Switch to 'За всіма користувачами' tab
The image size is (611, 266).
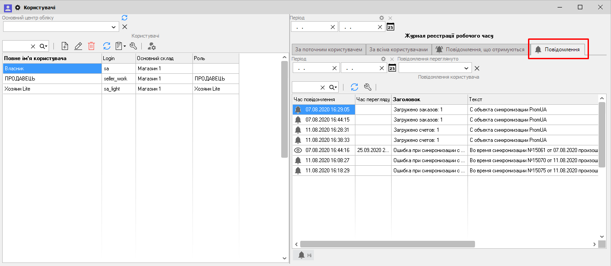[x=399, y=49]
